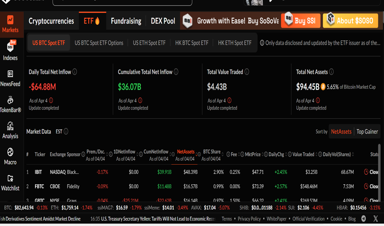This screenshot has width=384, height=226.
Task: Click the info icon beside Market Data EST
Action: coord(66,131)
